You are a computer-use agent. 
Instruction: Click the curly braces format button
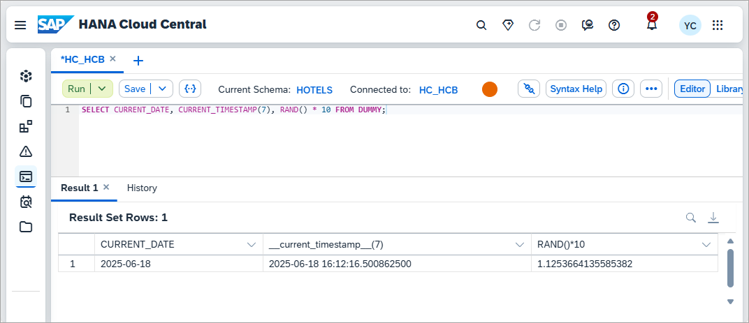coord(190,89)
